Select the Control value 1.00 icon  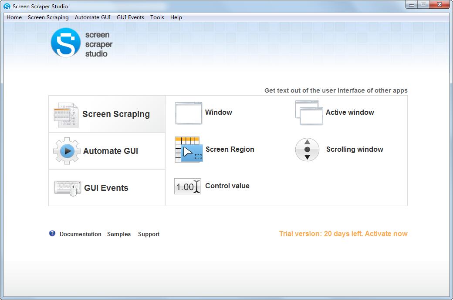click(x=187, y=186)
